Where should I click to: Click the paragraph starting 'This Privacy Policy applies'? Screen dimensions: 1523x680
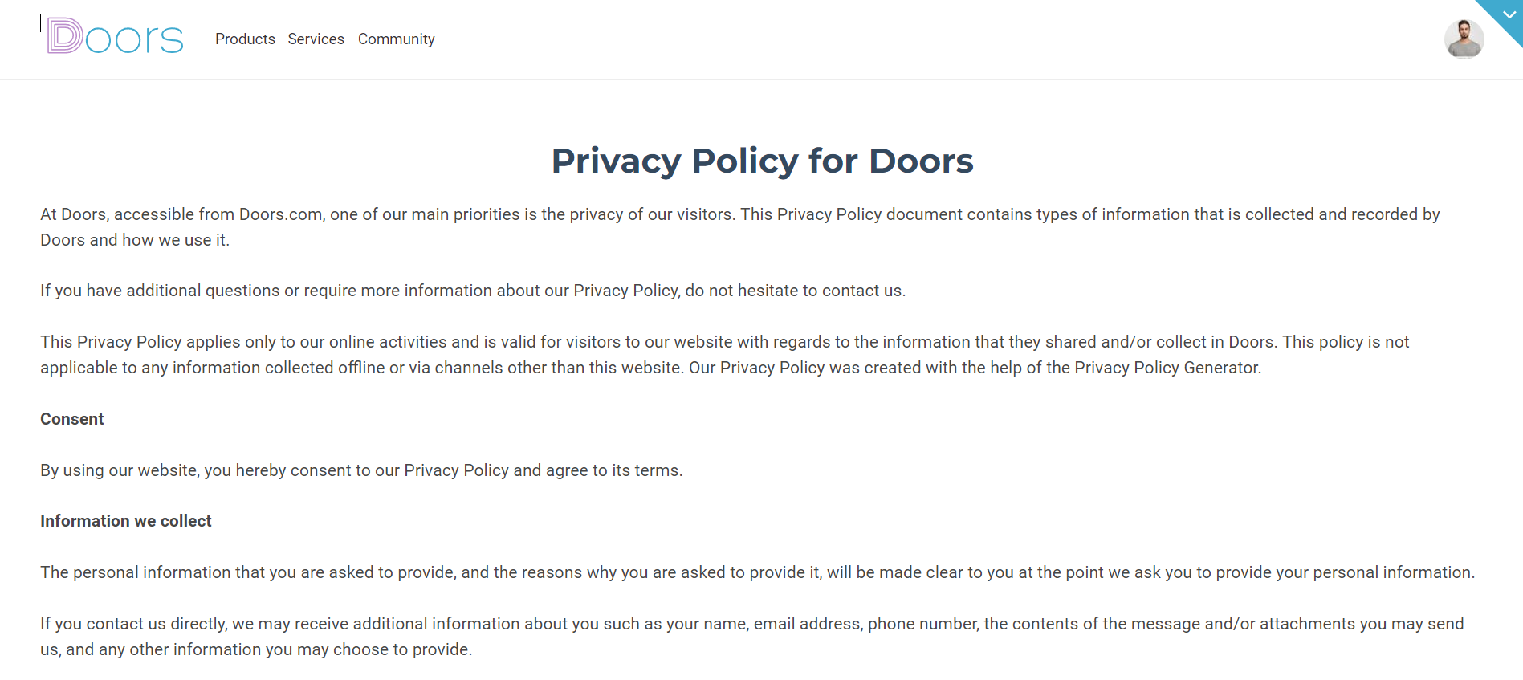point(725,355)
